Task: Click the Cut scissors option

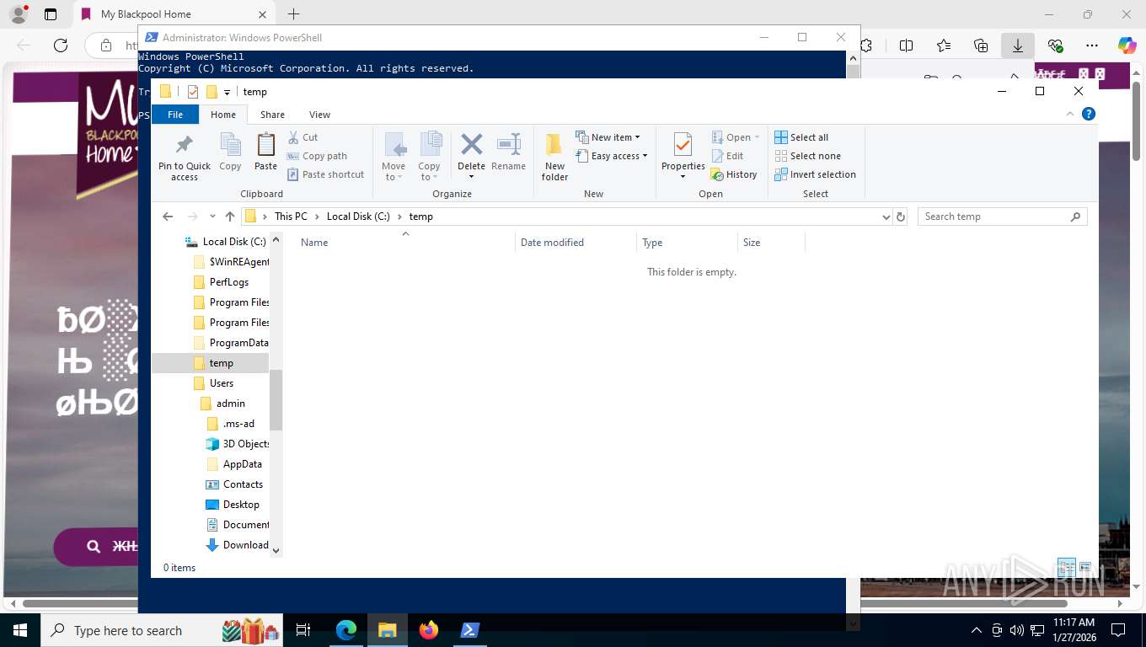Action: tap(303, 137)
